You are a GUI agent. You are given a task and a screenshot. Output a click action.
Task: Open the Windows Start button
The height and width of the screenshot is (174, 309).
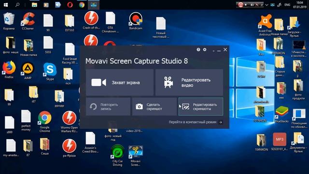pos(6,5)
